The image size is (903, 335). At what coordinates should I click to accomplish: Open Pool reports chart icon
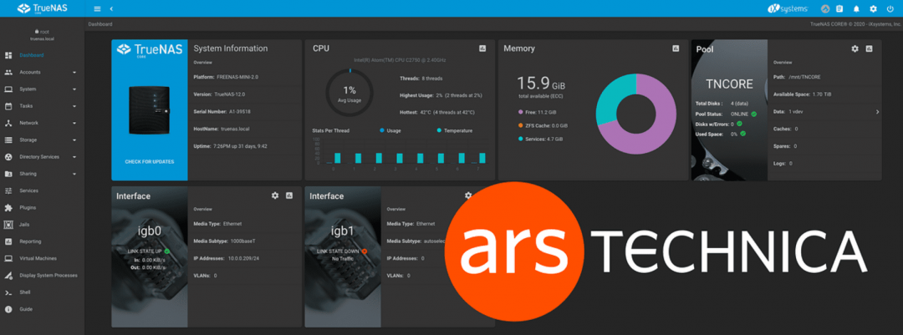pos(869,49)
